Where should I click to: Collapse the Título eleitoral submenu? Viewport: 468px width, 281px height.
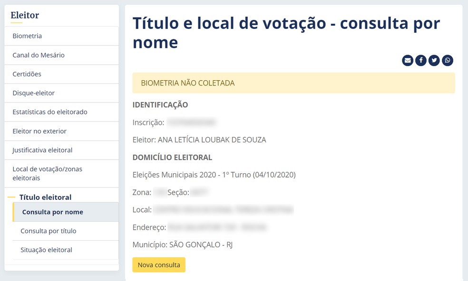click(45, 197)
